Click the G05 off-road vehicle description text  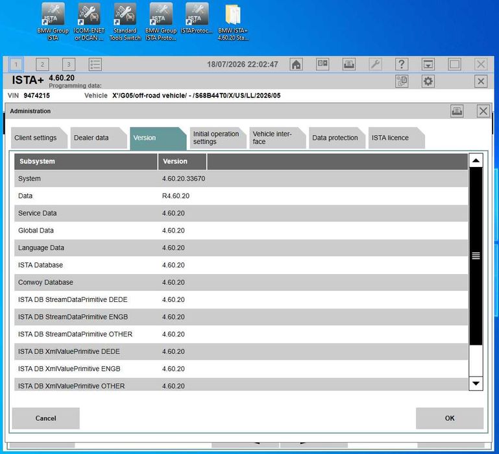(197, 95)
